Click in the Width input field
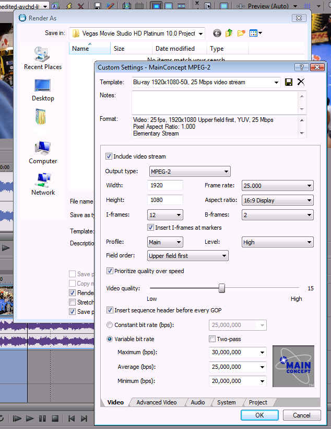The image size is (331, 429). pos(165,185)
